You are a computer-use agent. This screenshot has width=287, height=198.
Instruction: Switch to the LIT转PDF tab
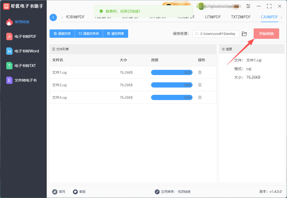[x=213, y=17]
